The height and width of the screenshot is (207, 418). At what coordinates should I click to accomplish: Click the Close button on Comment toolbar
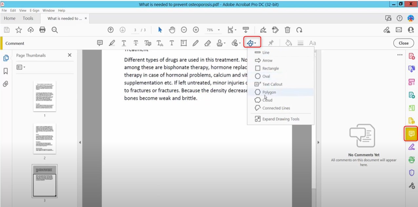pos(403,43)
